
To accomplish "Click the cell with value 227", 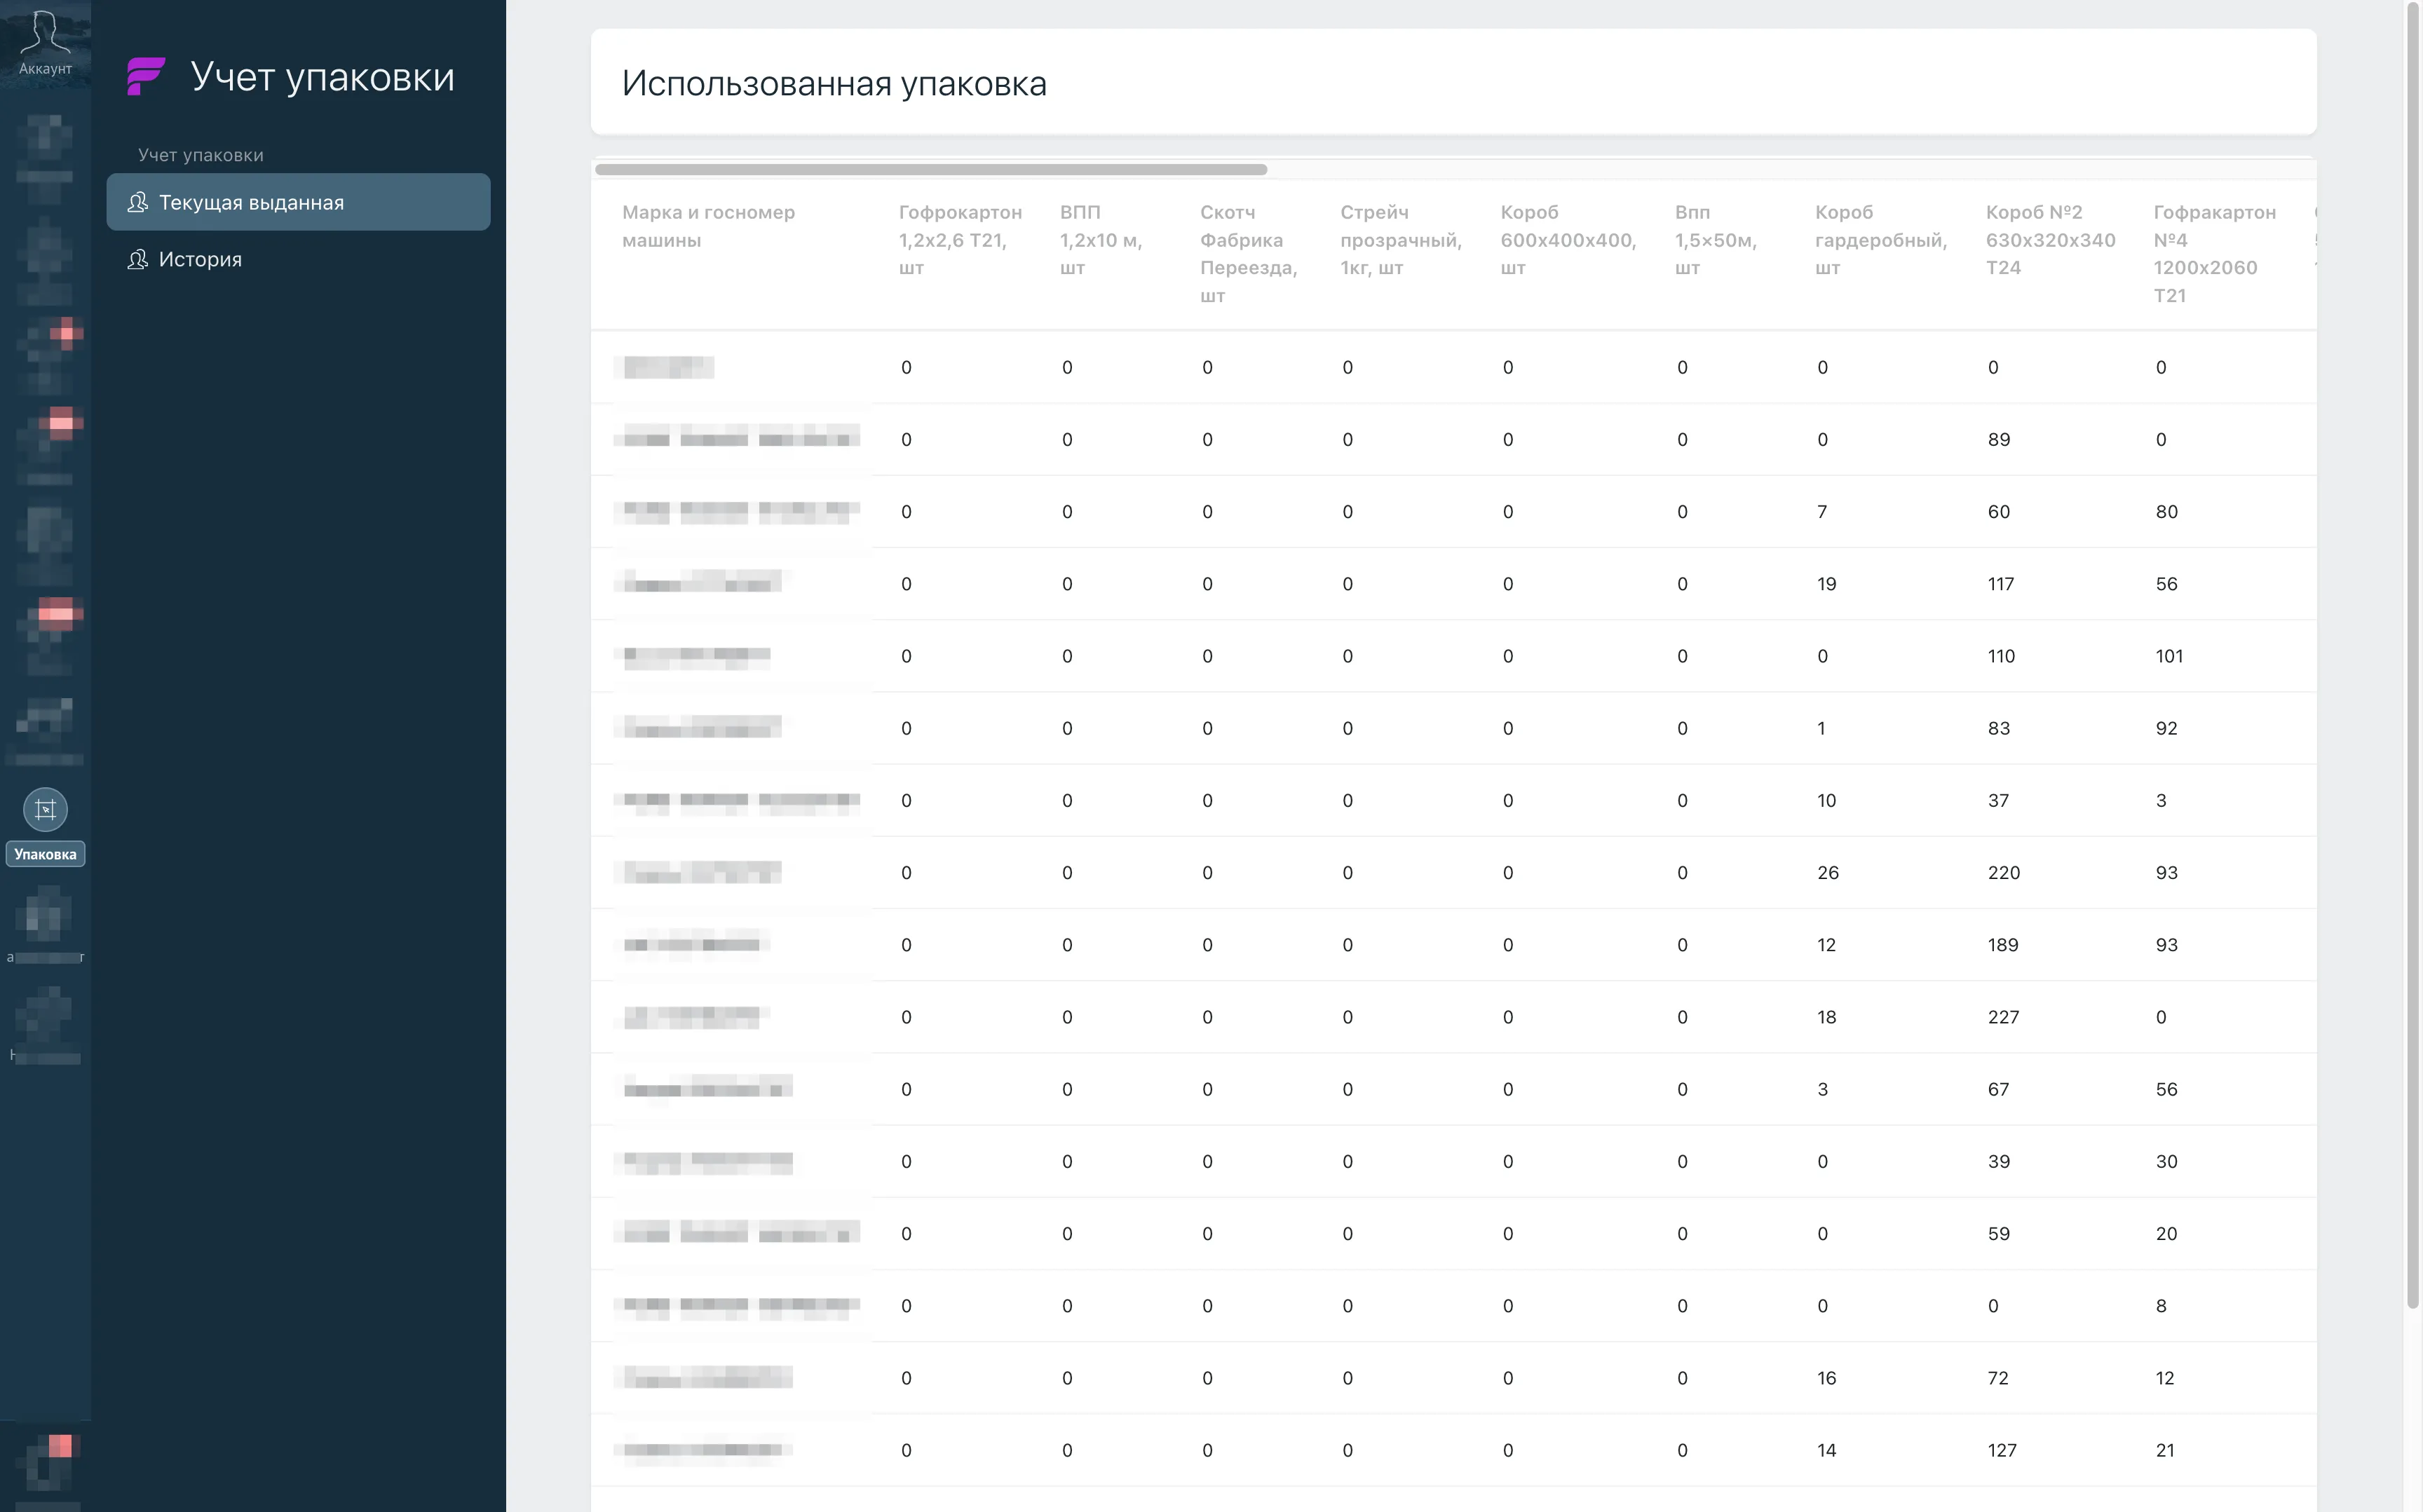I will [x=2002, y=1017].
